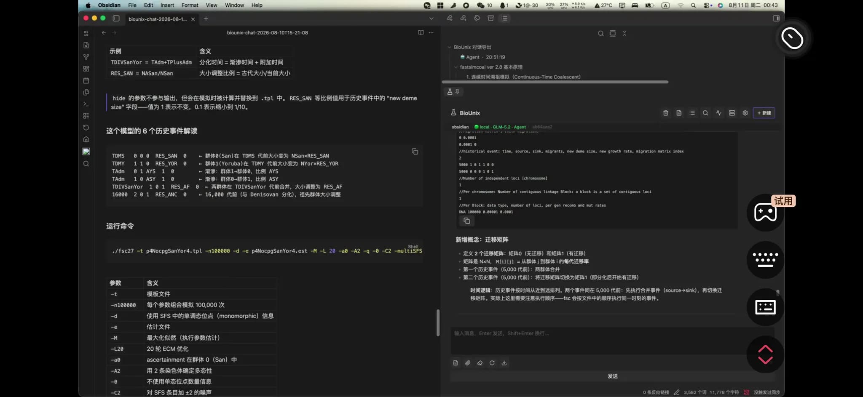
Task: Click the download export icon below input
Action: point(504,363)
